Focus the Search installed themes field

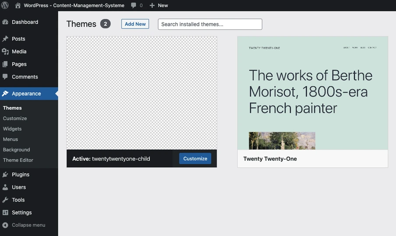[x=210, y=24]
